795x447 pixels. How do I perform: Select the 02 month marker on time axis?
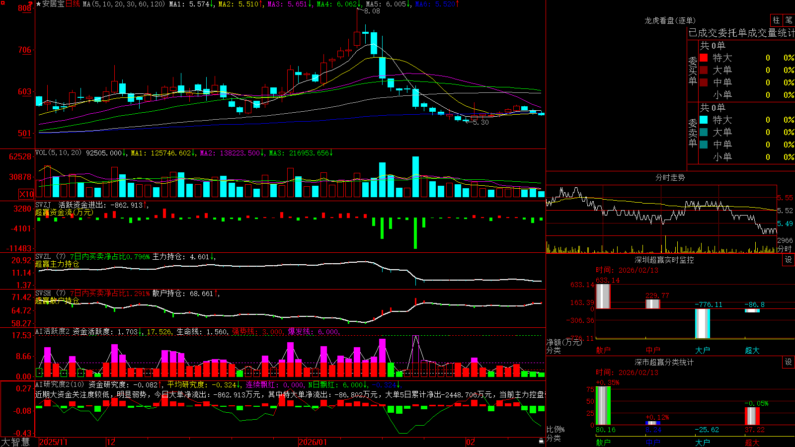[x=470, y=442]
